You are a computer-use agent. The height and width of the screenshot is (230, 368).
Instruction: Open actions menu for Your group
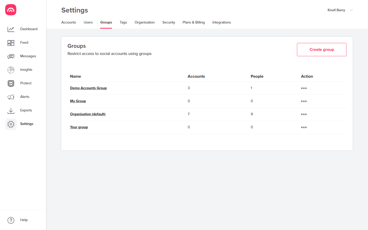[x=304, y=127]
